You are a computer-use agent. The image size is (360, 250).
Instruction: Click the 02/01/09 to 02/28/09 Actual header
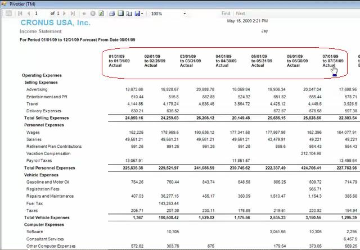155,61
